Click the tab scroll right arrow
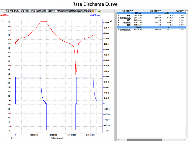Image resolution: width=189 pixels, height=141 pixels. (x=96, y=11)
